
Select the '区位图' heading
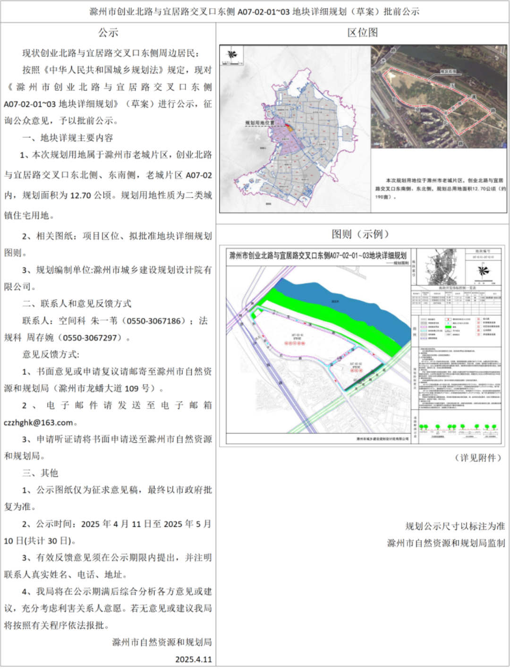click(362, 33)
